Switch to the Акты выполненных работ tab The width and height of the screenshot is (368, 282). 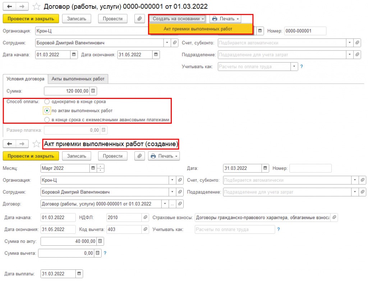[78, 79]
